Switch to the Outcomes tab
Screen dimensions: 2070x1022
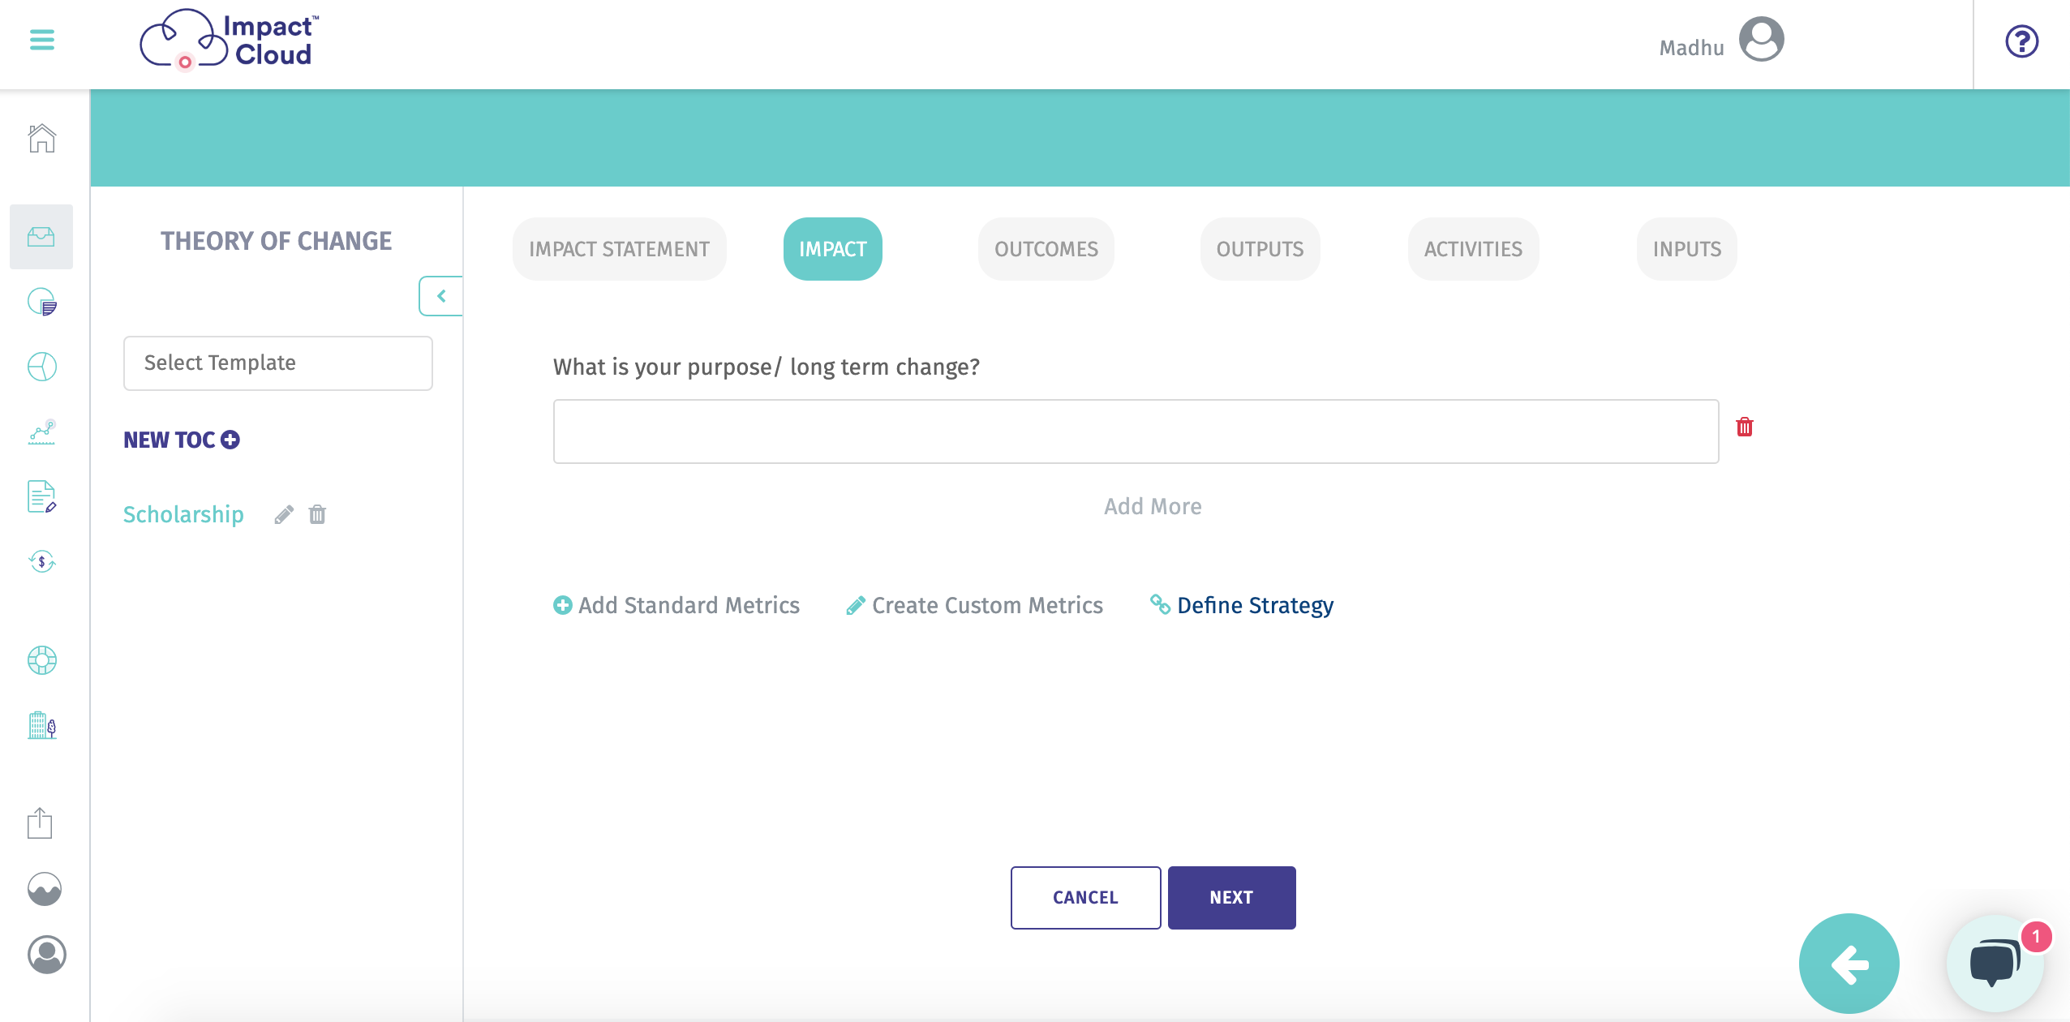(x=1046, y=249)
